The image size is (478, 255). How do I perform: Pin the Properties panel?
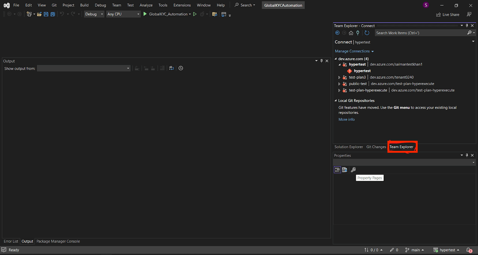pos(467,155)
